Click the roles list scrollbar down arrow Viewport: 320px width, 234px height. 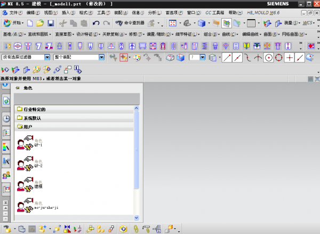(x=137, y=218)
